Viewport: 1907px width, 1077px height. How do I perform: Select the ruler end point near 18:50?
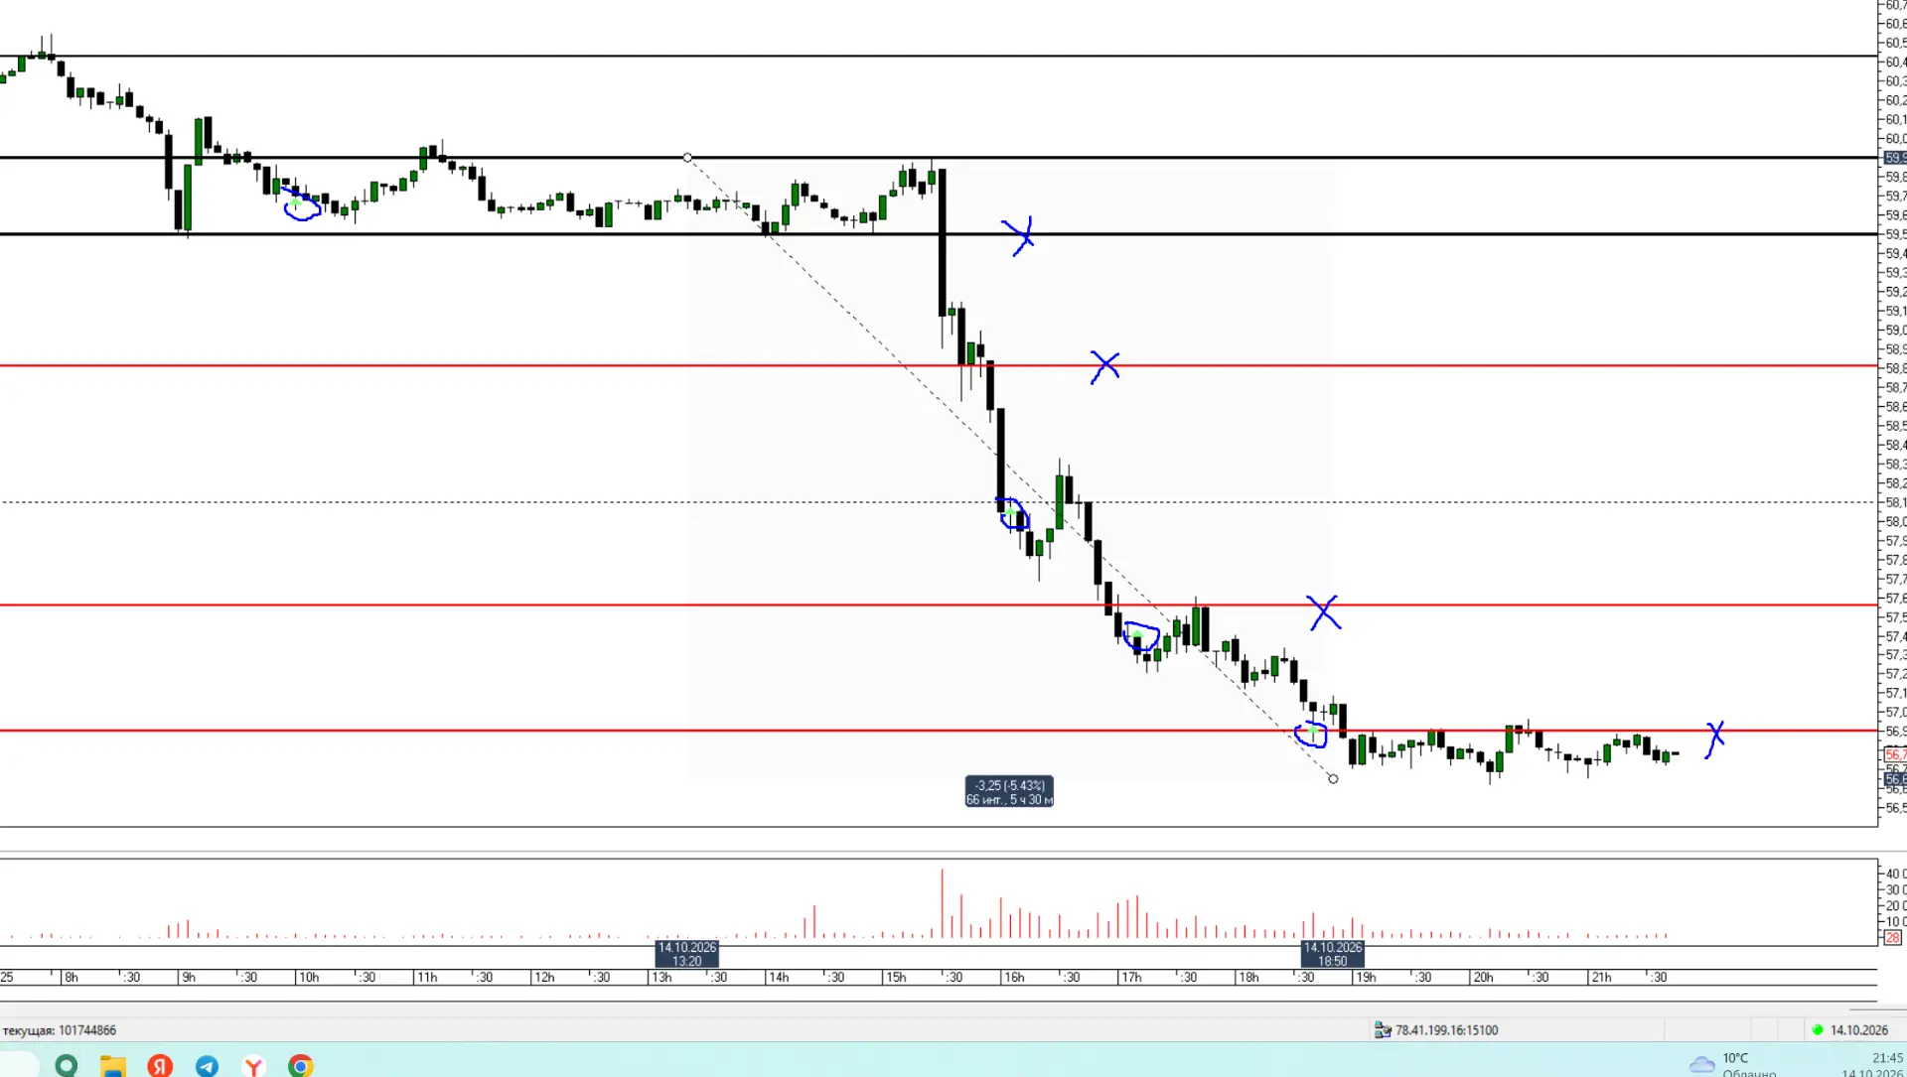1333,779
